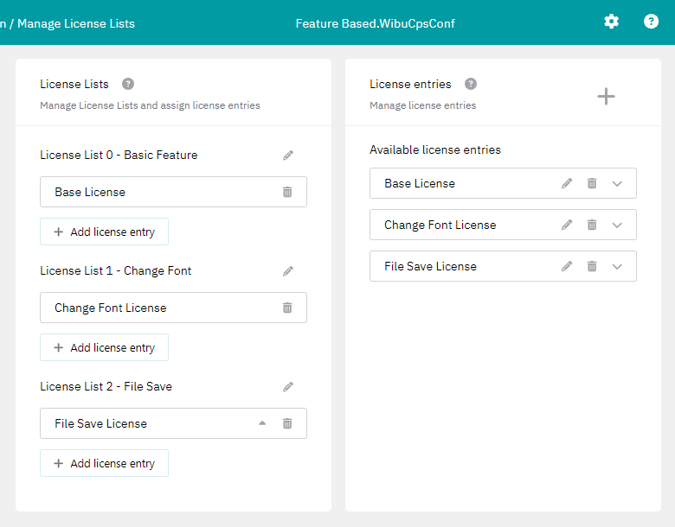This screenshot has height=527, width=675.
Task: Open settings gear in the header
Action: pyautogui.click(x=611, y=22)
